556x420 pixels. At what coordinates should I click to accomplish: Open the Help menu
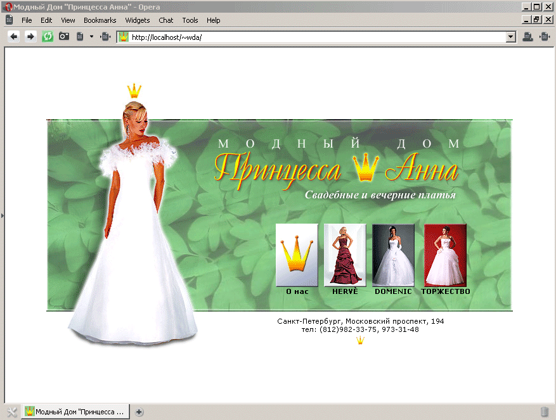[x=214, y=20]
